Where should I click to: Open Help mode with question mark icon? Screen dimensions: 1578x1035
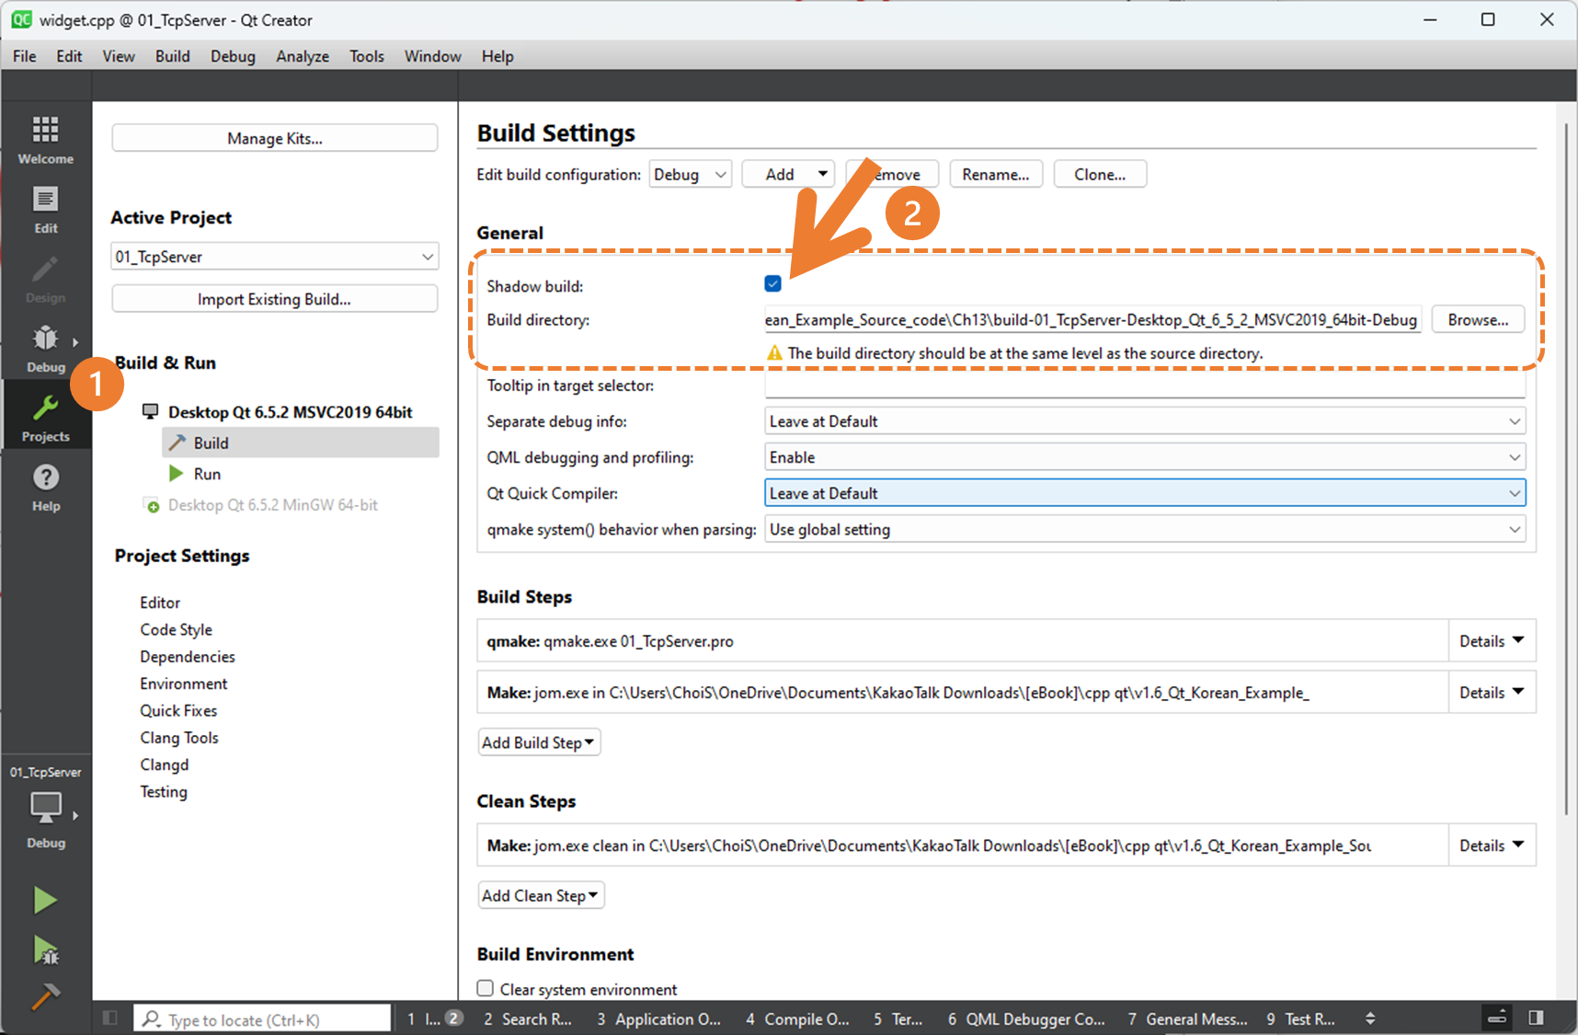pos(45,488)
